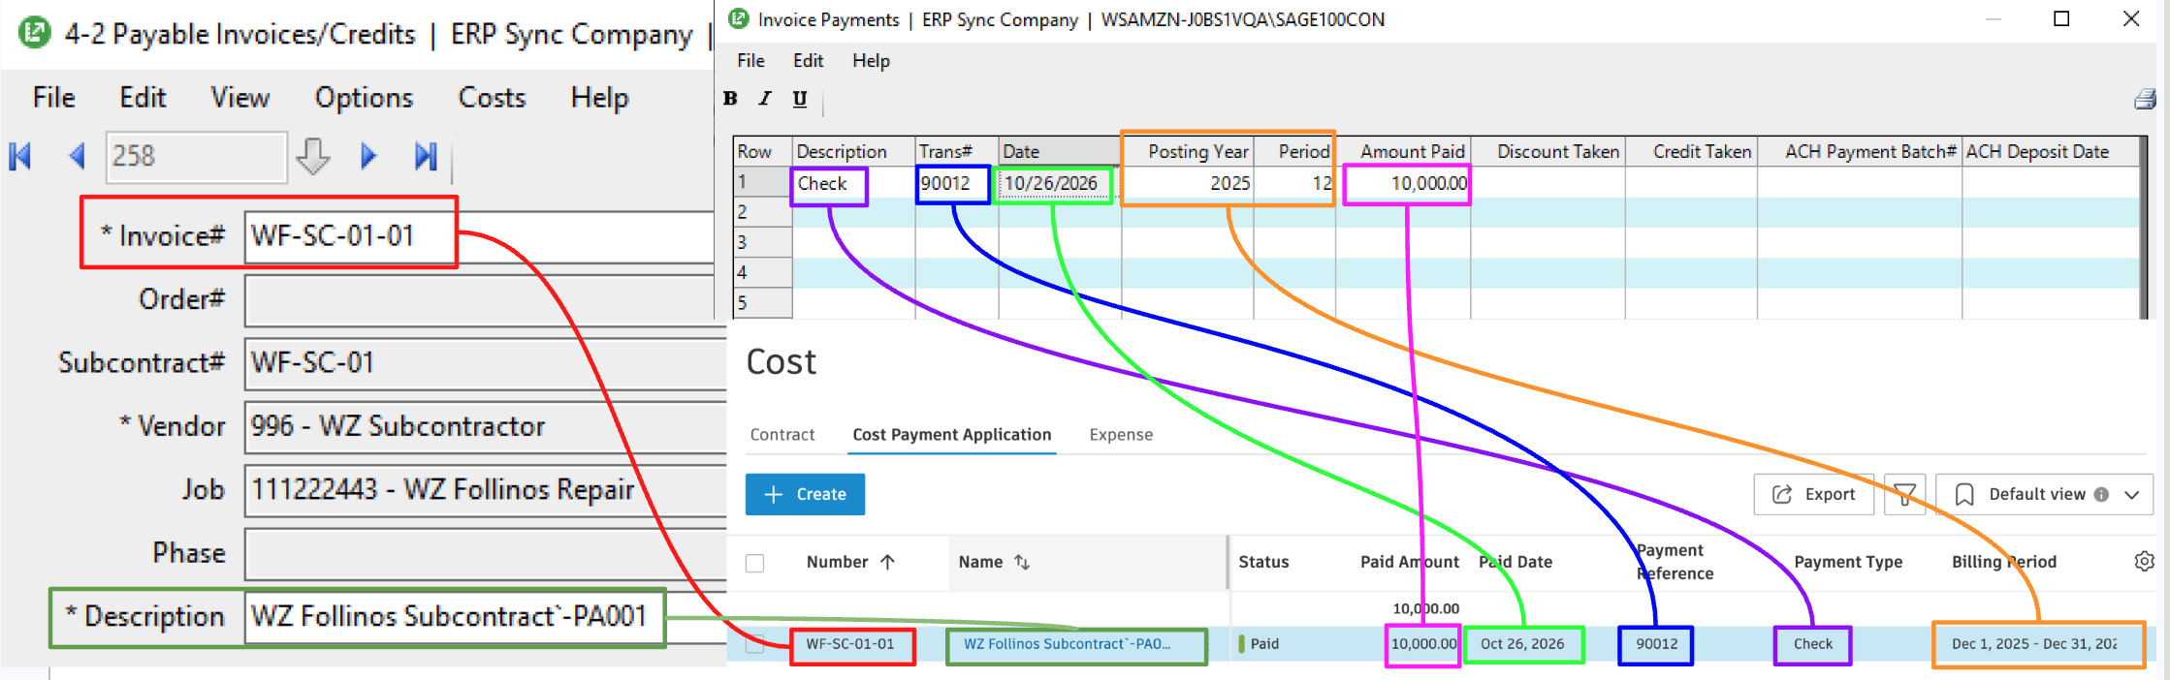Open Costs menu in Payable Invoices
The height and width of the screenshot is (680, 2170).
click(x=492, y=98)
